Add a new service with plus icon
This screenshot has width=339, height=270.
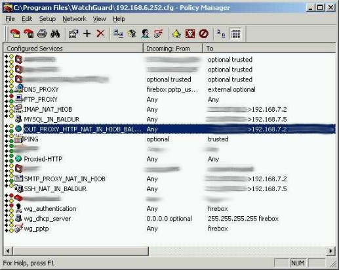(x=87, y=34)
